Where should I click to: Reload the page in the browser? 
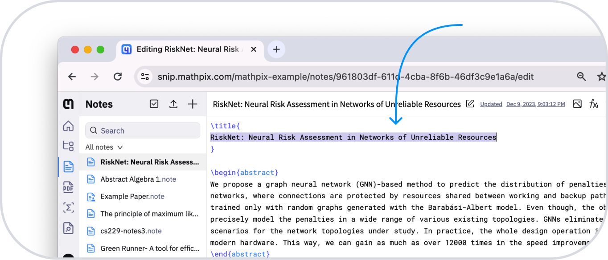(x=118, y=77)
